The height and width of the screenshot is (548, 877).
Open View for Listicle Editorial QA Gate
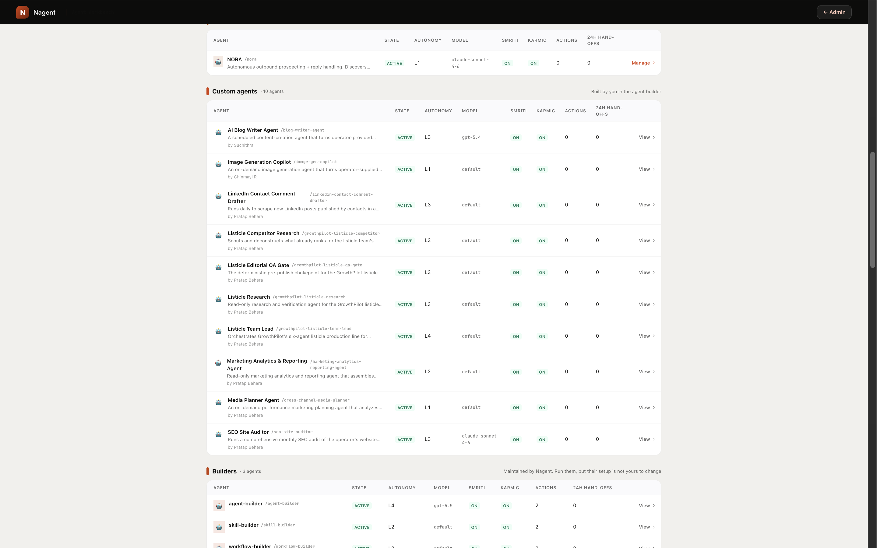click(647, 272)
